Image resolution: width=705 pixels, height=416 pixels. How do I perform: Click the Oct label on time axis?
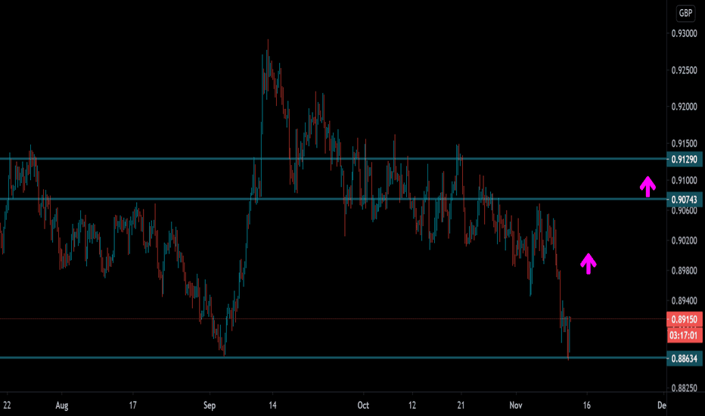[x=363, y=405]
